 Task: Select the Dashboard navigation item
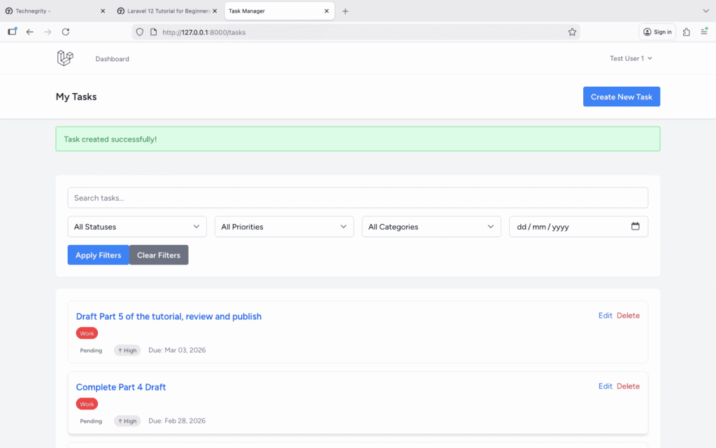(x=113, y=59)
